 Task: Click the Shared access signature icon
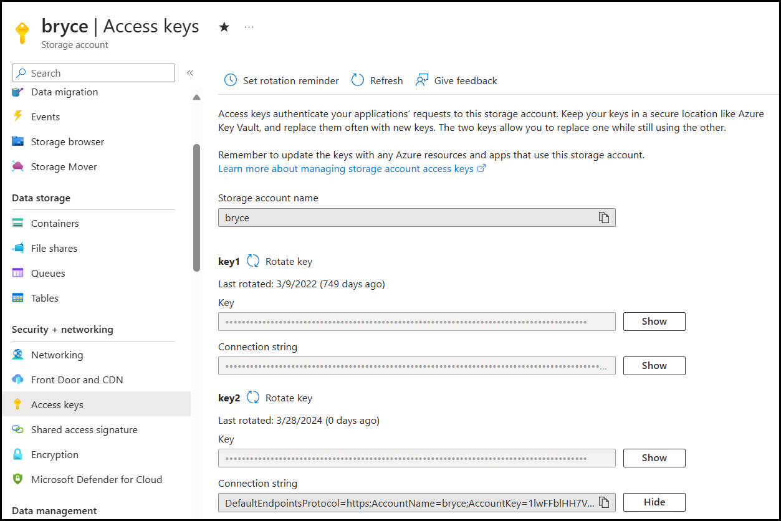pos(17,429)
